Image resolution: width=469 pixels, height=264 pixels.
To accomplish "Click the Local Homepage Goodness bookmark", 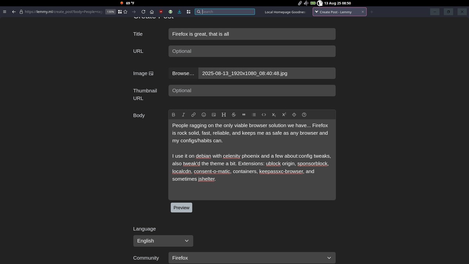I will coord(284,12).
